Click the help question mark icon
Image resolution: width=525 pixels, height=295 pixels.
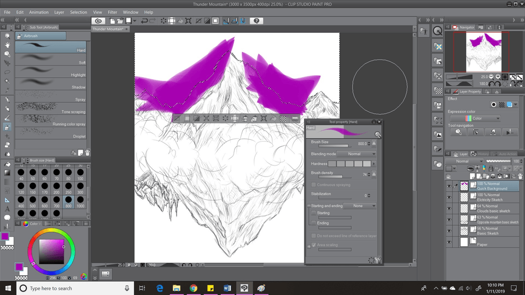click(256, 21)
